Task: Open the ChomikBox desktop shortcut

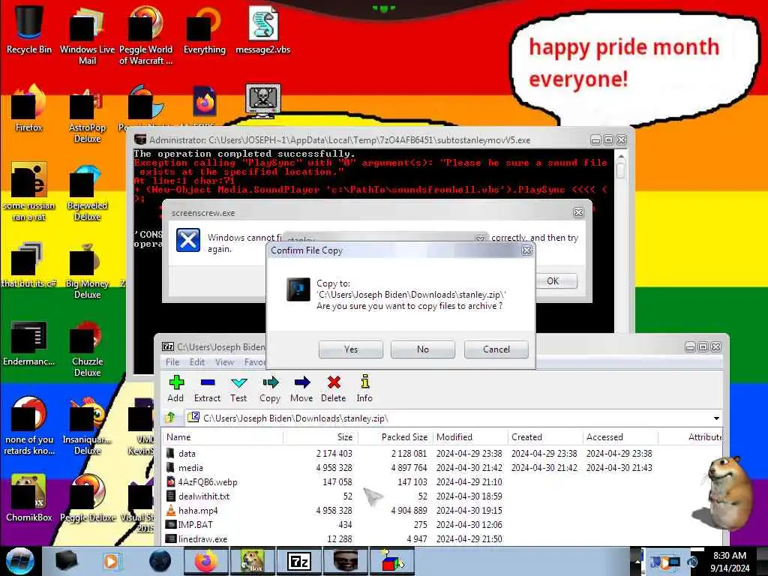Action: 29,499
